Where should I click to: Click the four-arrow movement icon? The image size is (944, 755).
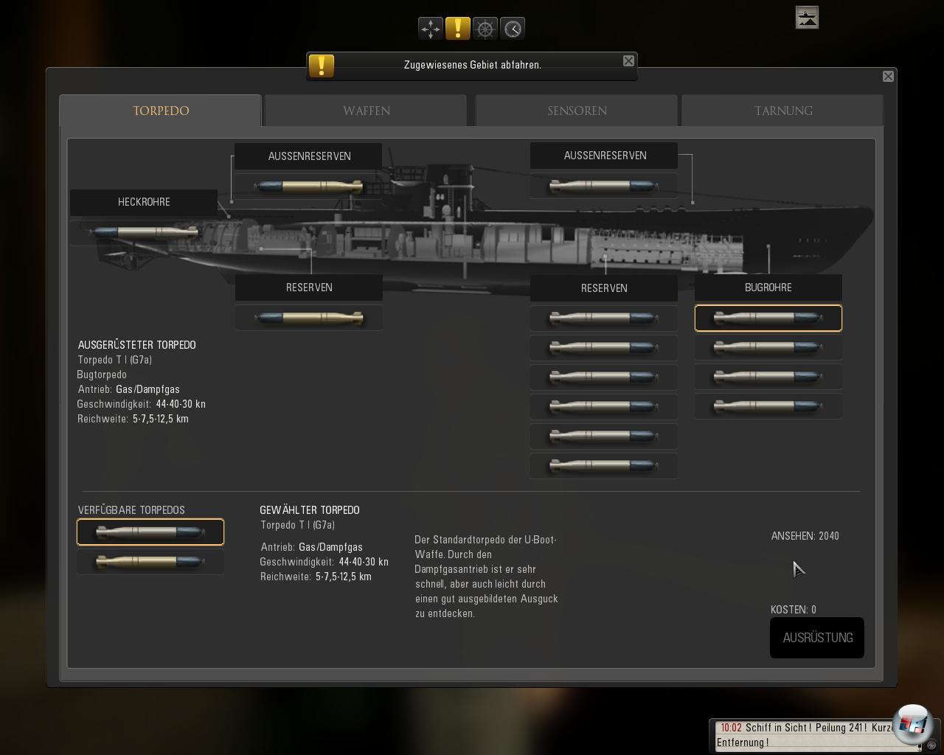point(431,29)
